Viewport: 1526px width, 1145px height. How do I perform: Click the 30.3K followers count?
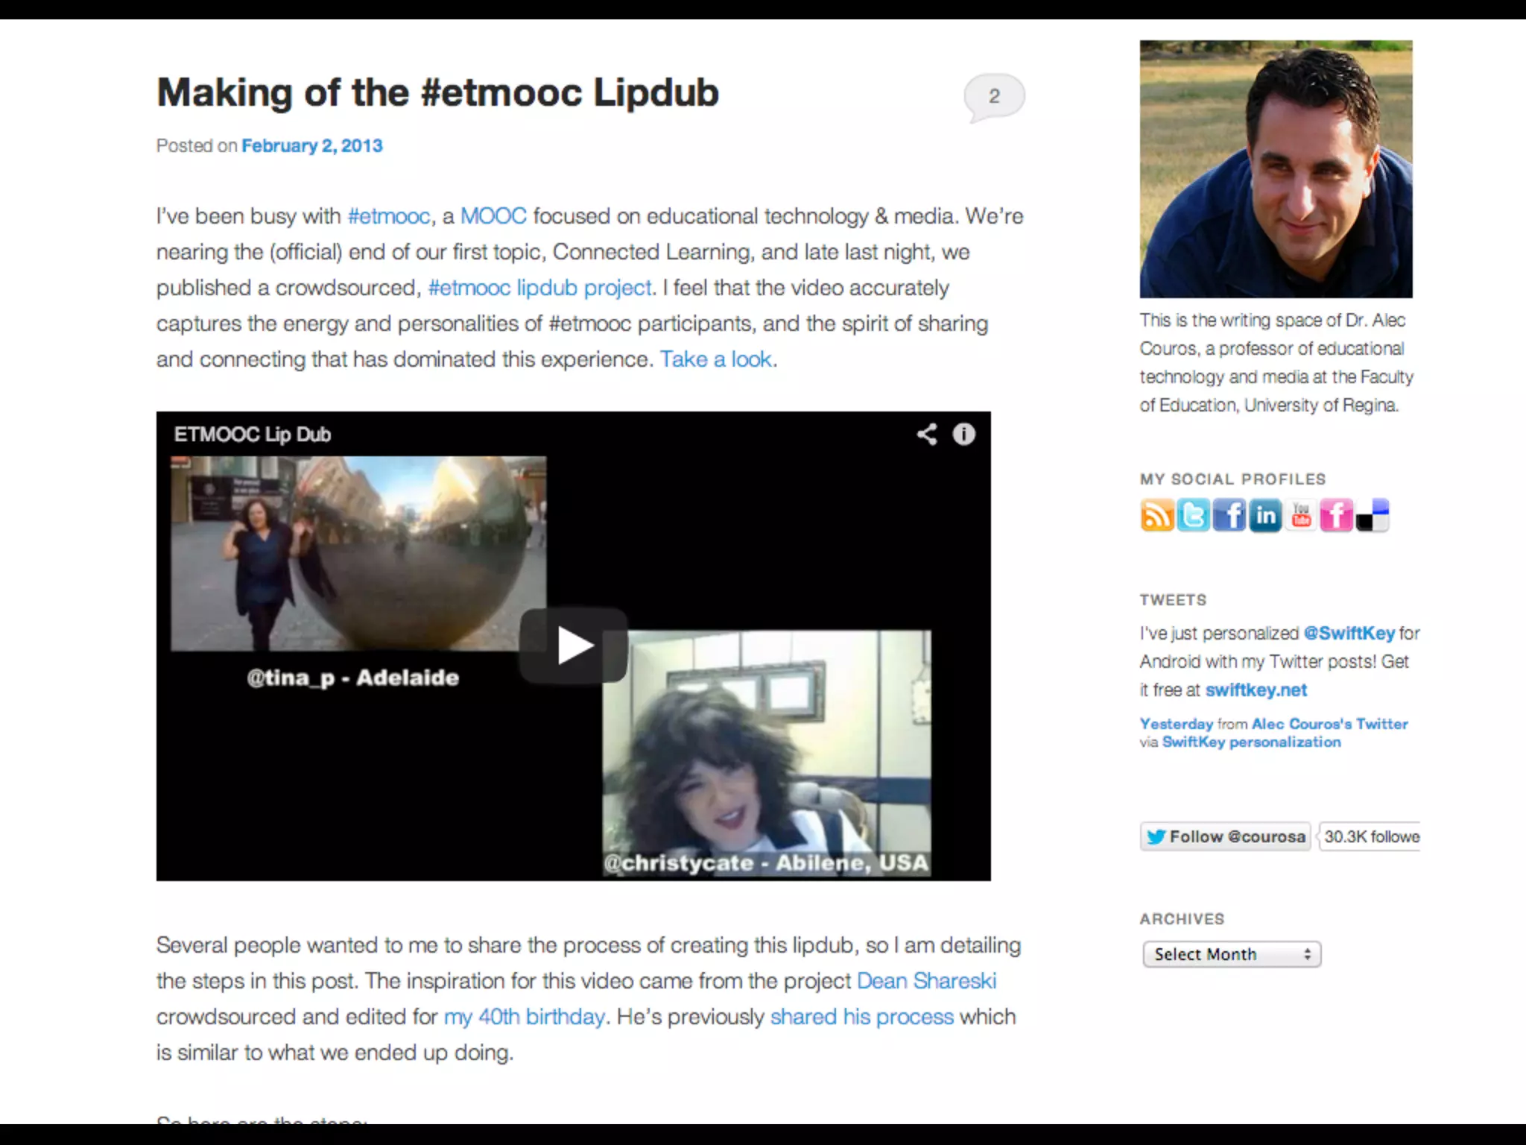coord(1370,836)
